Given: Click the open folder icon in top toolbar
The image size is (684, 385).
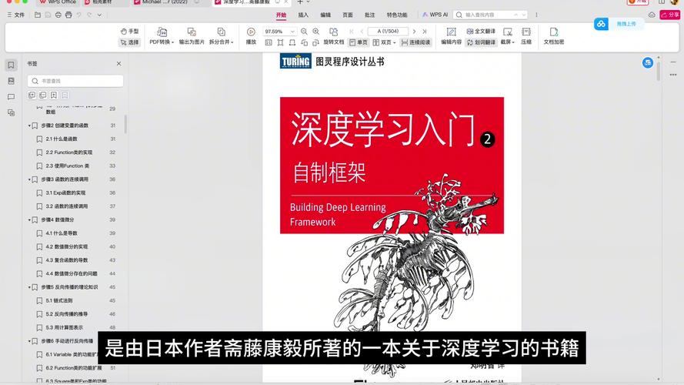Looking at the screenshot, I should [x=38, y=15].
